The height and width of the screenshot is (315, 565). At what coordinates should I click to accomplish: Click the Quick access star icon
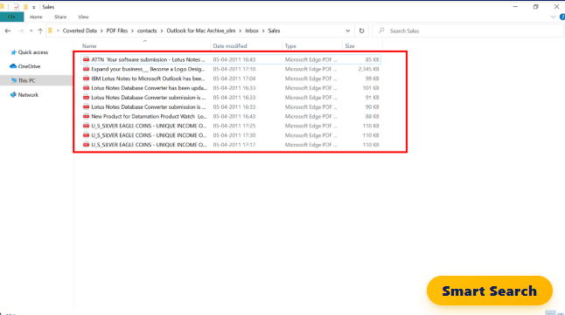(x=14, y=52)
